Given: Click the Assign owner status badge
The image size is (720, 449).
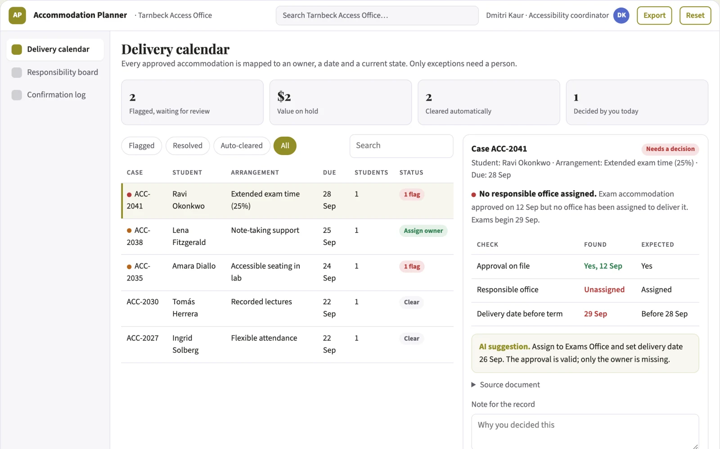Looking at the screenshot, I should 423,231.
